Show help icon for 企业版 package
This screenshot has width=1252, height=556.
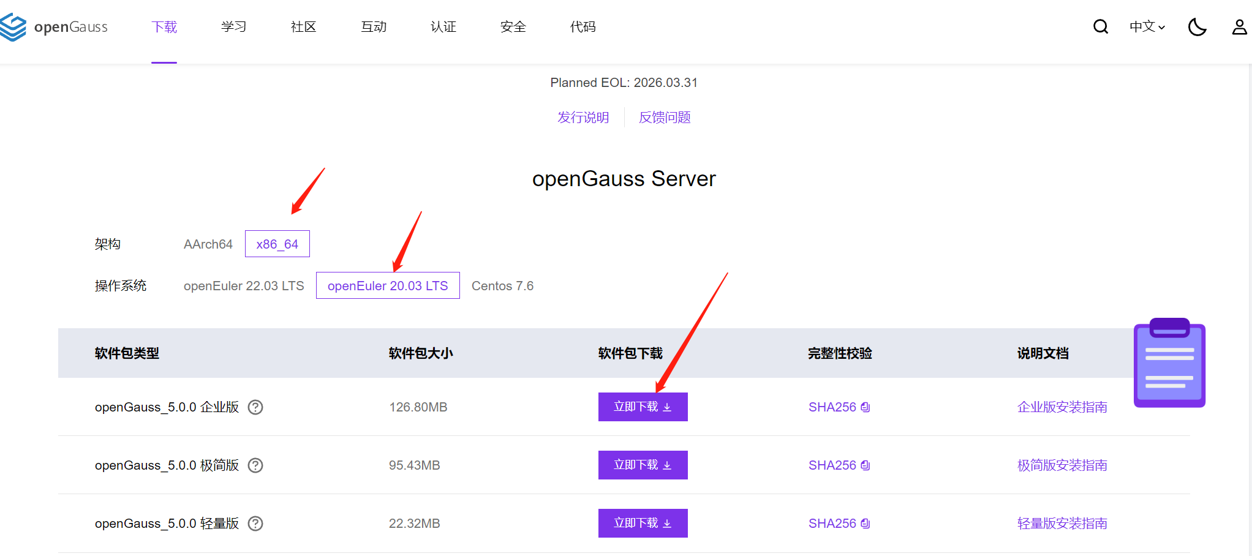click(x=255, y=407)
